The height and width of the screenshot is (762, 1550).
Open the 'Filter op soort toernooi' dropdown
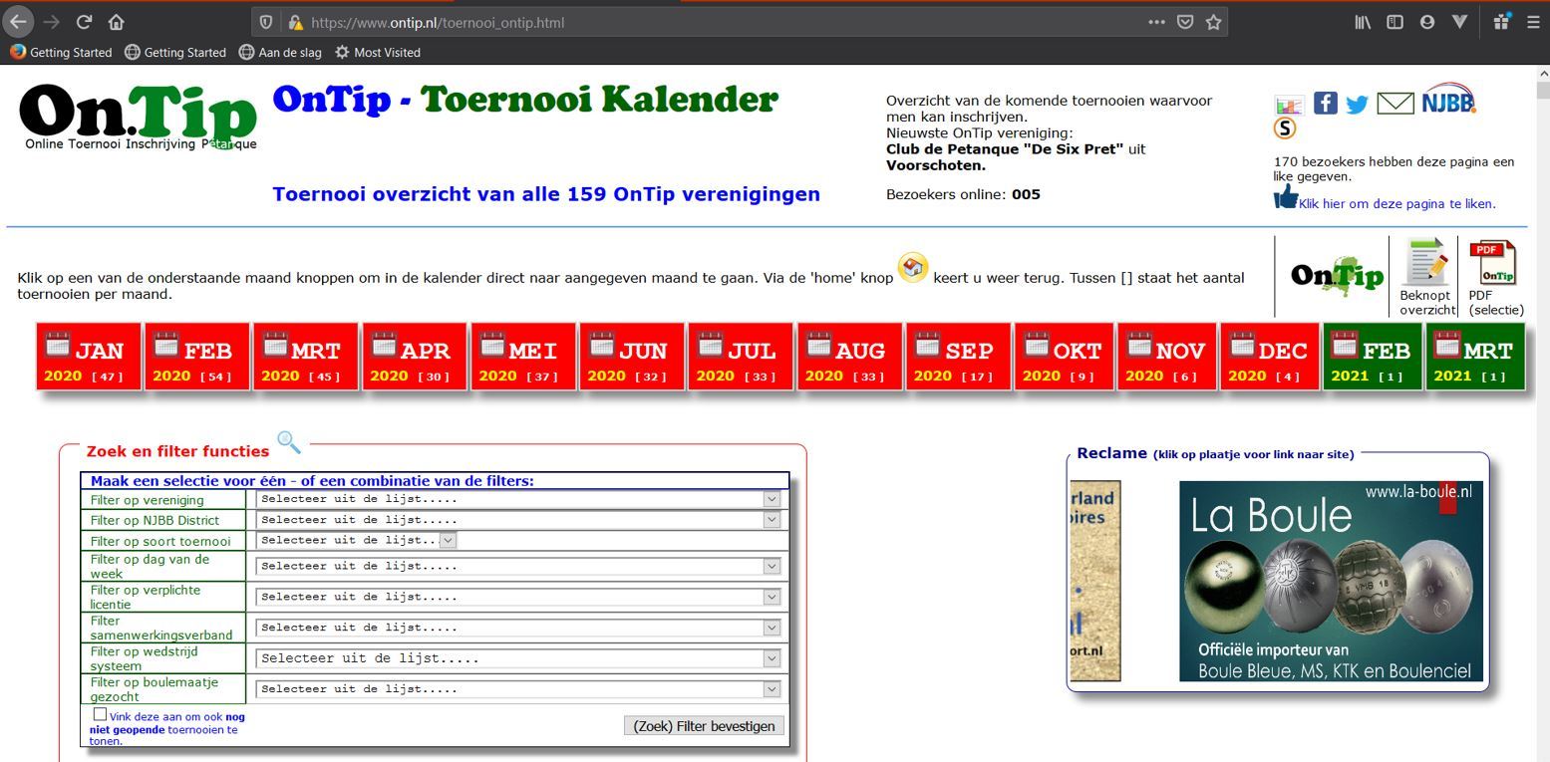click(x=357, y=540)
